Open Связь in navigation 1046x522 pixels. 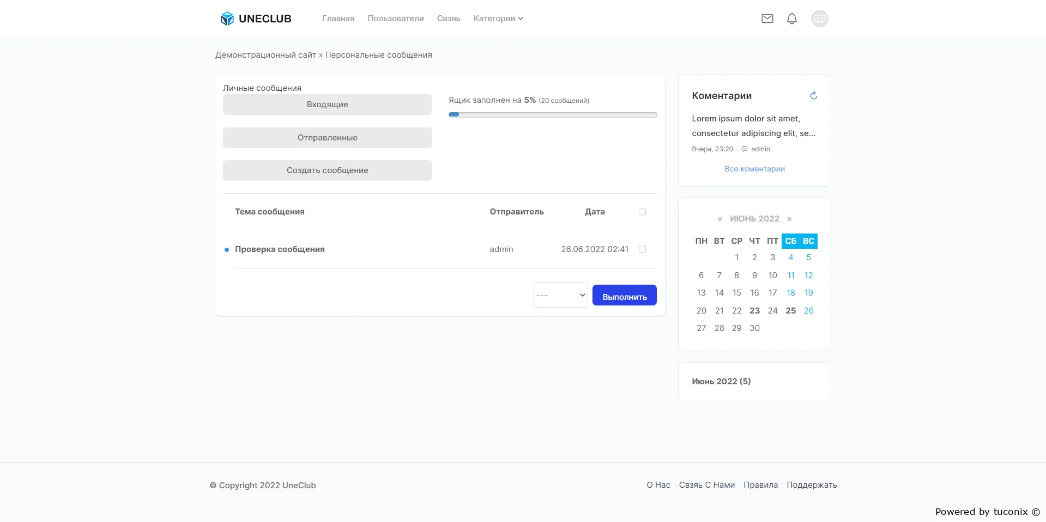pos(449,19)
